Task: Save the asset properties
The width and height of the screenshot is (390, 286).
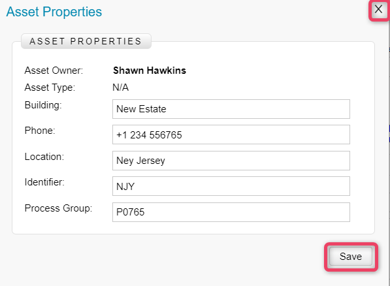Action: point(351,257)
